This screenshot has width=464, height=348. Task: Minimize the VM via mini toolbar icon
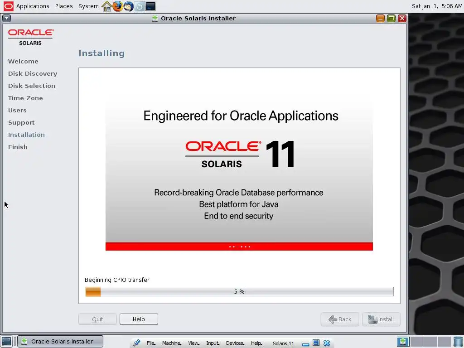pos(306,344)
